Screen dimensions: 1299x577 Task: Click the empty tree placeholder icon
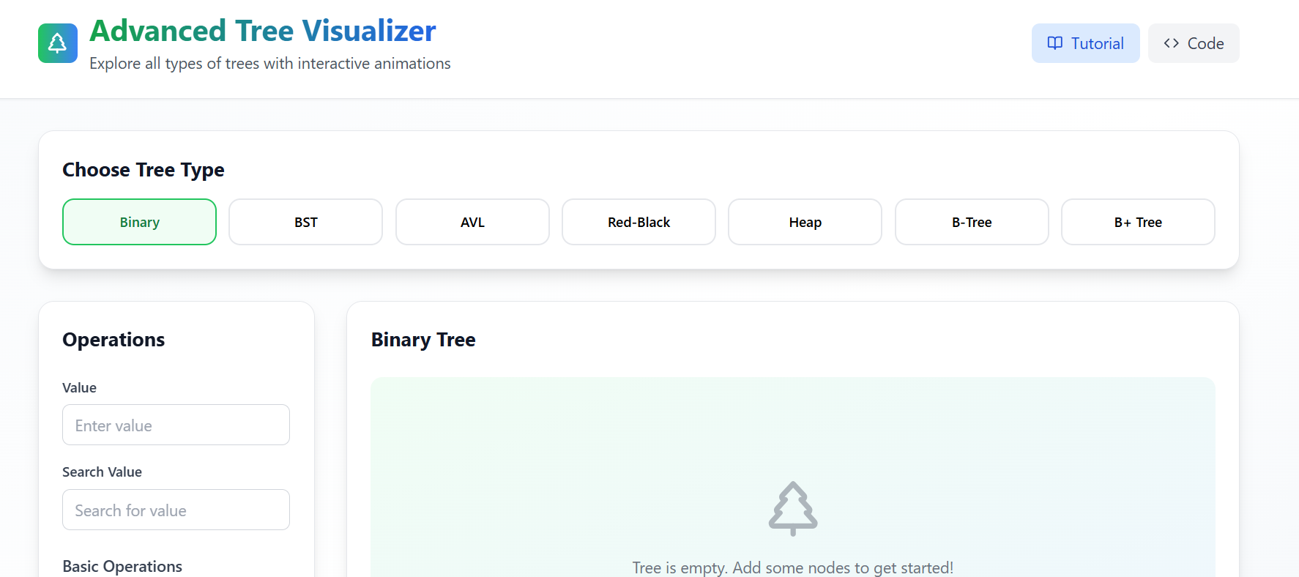(x=792, y=508)
